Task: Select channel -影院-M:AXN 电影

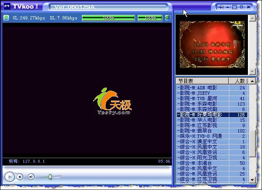Action: click(x=212, y=88)
